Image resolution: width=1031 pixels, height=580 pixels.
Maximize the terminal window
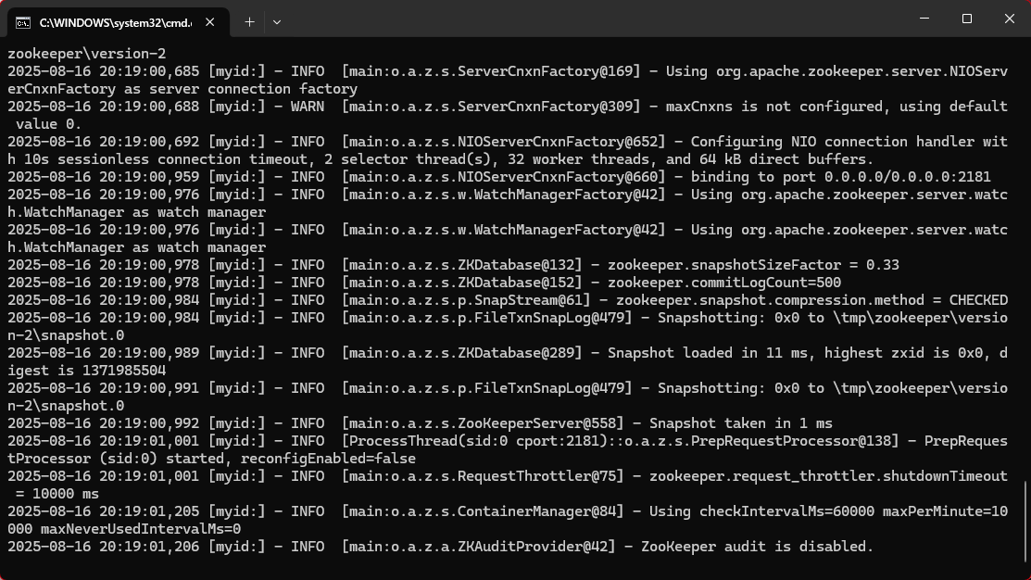tap(966, 19)
